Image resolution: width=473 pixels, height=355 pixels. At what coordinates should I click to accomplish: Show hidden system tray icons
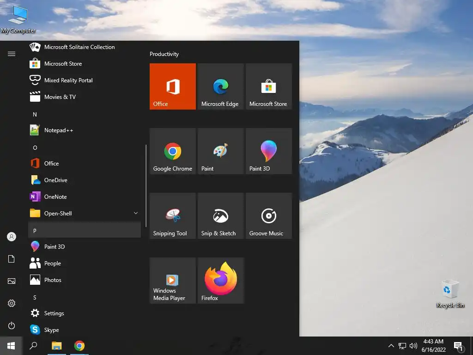tap(391, 346)
